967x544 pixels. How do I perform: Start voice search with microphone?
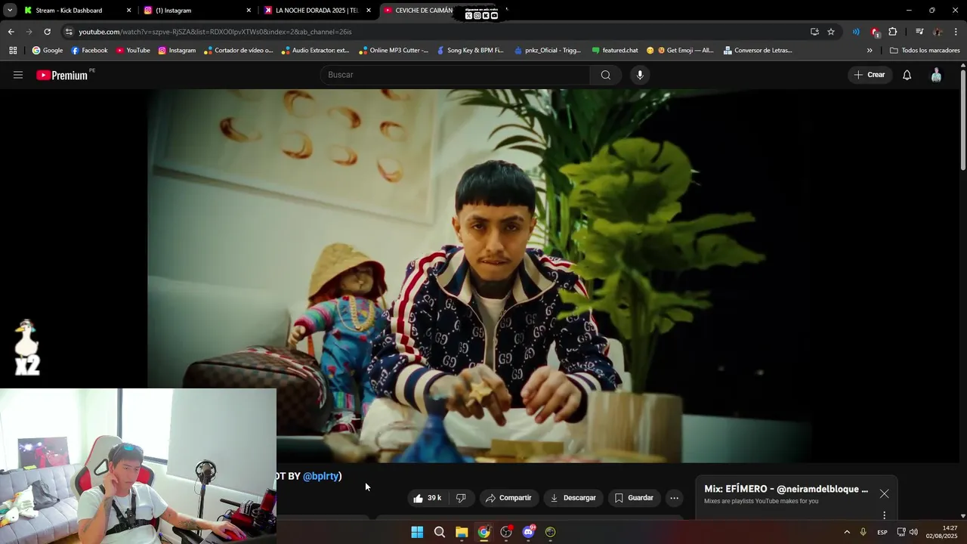[x=640, y=75]
